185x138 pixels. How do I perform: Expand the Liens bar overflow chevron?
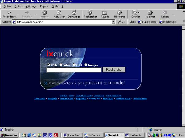click(184, 21)
